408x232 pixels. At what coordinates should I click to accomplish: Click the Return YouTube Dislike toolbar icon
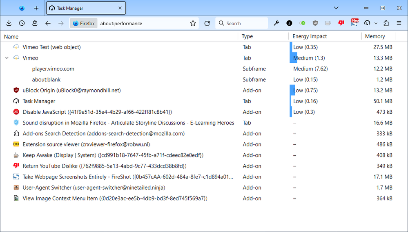pos(341,23)
